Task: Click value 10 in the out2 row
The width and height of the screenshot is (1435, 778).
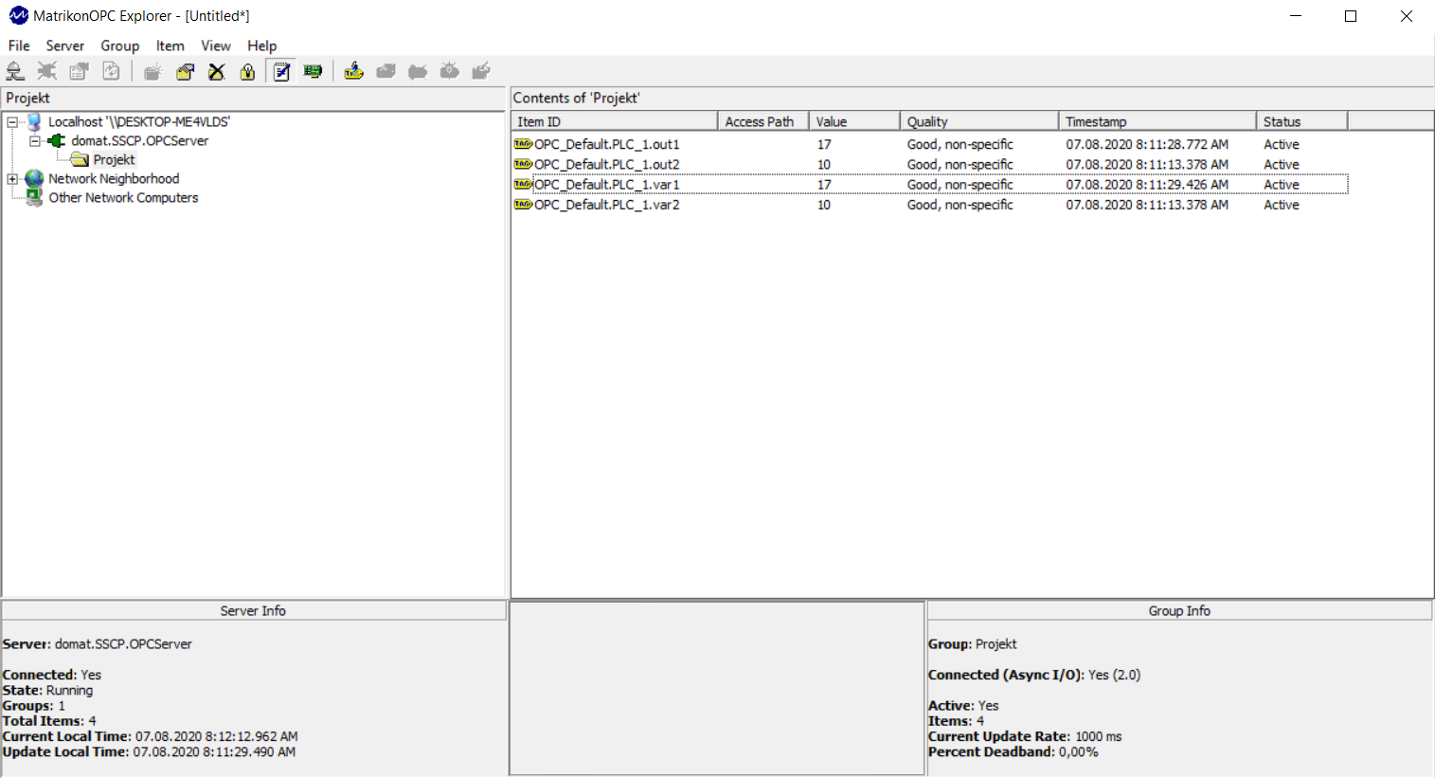Action: coord(824,164)
